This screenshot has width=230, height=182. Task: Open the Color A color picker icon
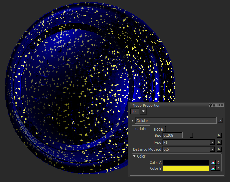213,162
